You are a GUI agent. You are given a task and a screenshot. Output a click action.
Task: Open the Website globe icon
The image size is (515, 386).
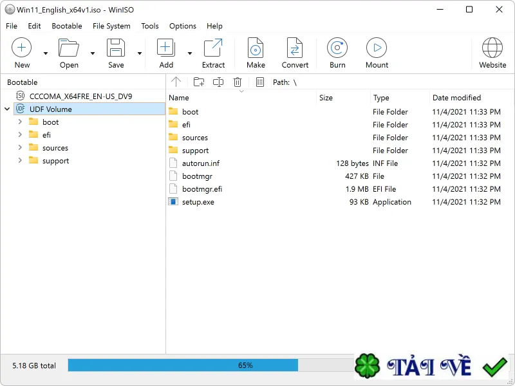point(492,48)
